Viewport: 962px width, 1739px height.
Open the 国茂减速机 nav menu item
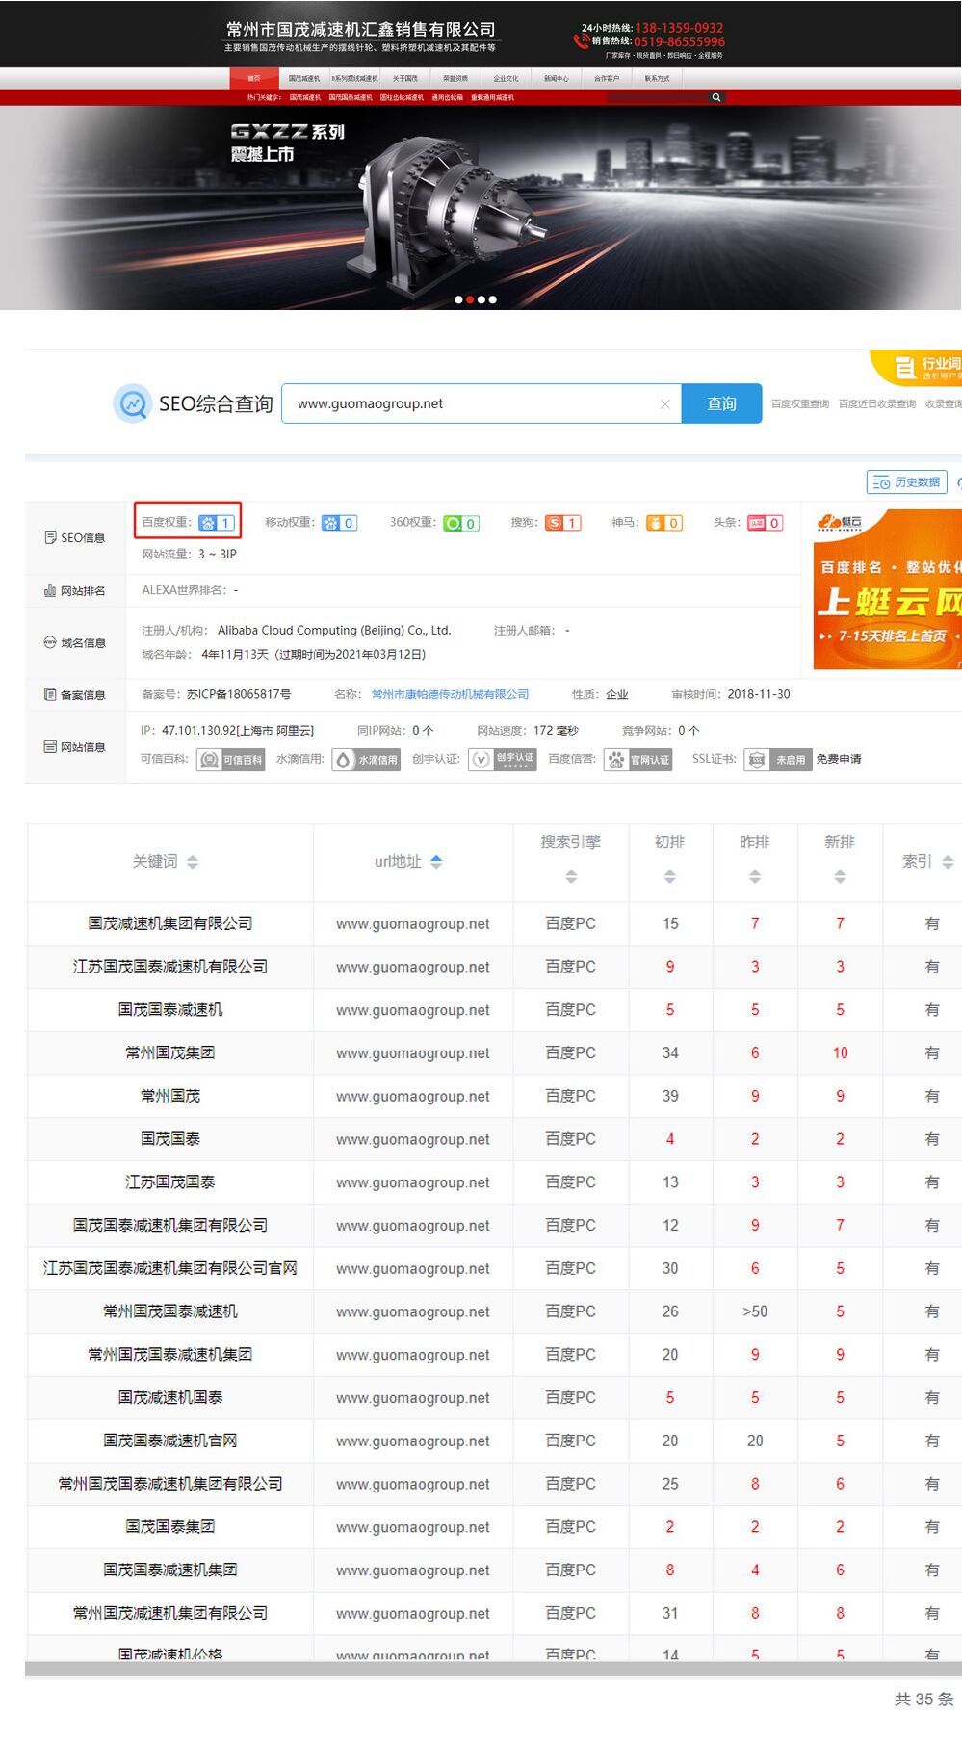coord(304,78)
